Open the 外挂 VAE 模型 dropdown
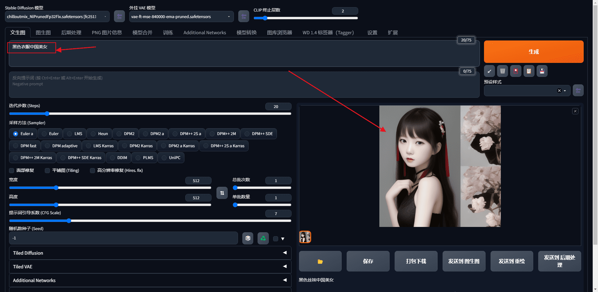 coord(181,16)
